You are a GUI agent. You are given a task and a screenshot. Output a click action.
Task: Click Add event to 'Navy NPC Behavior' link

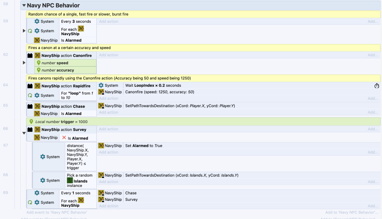point(56,212)
